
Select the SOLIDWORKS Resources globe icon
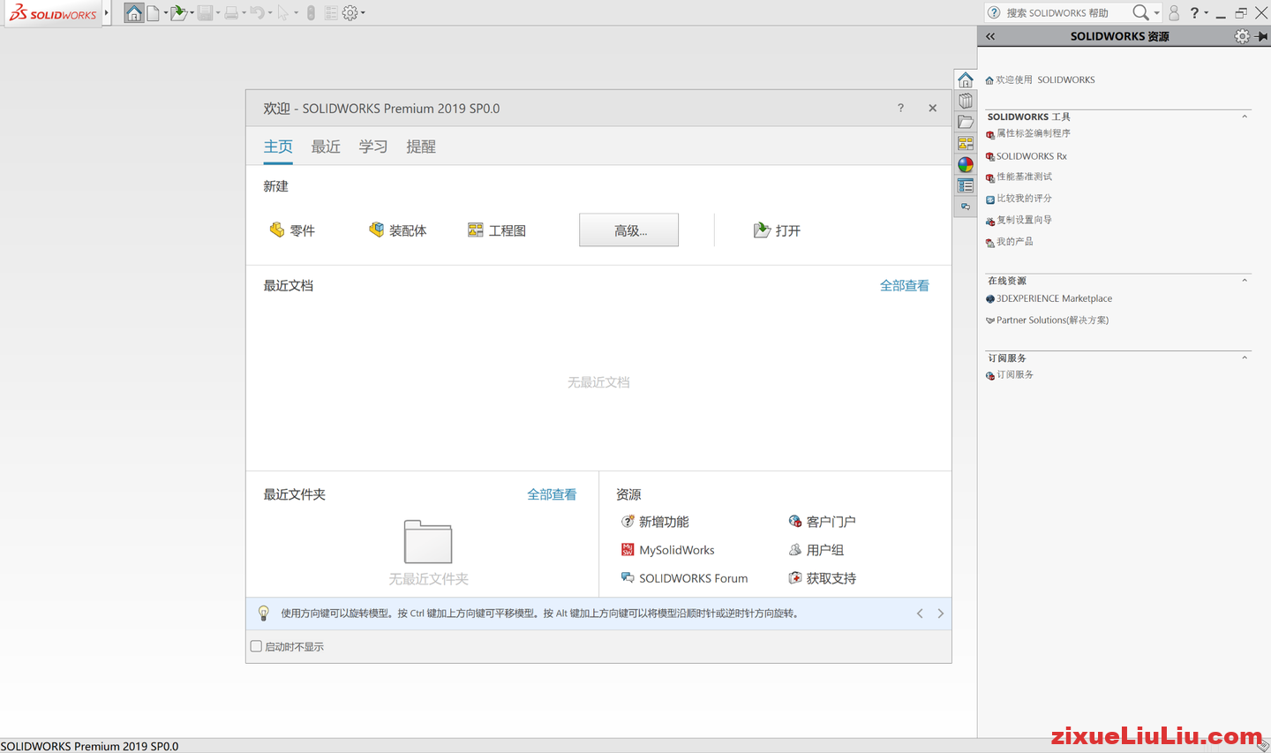965,164
